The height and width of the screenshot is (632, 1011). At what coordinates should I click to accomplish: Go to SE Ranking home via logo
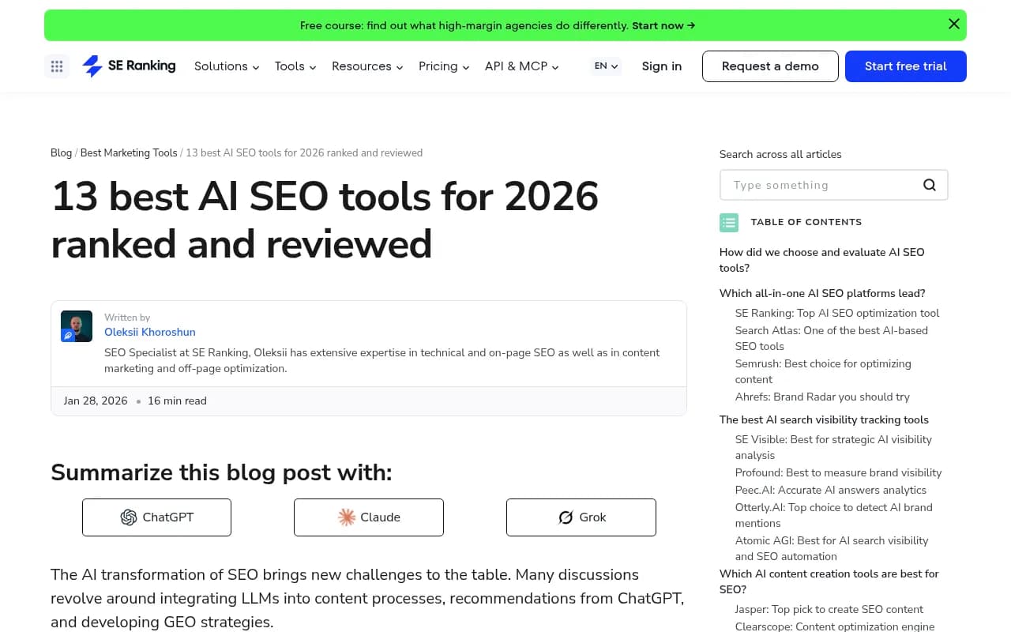(x=129, y=66)
